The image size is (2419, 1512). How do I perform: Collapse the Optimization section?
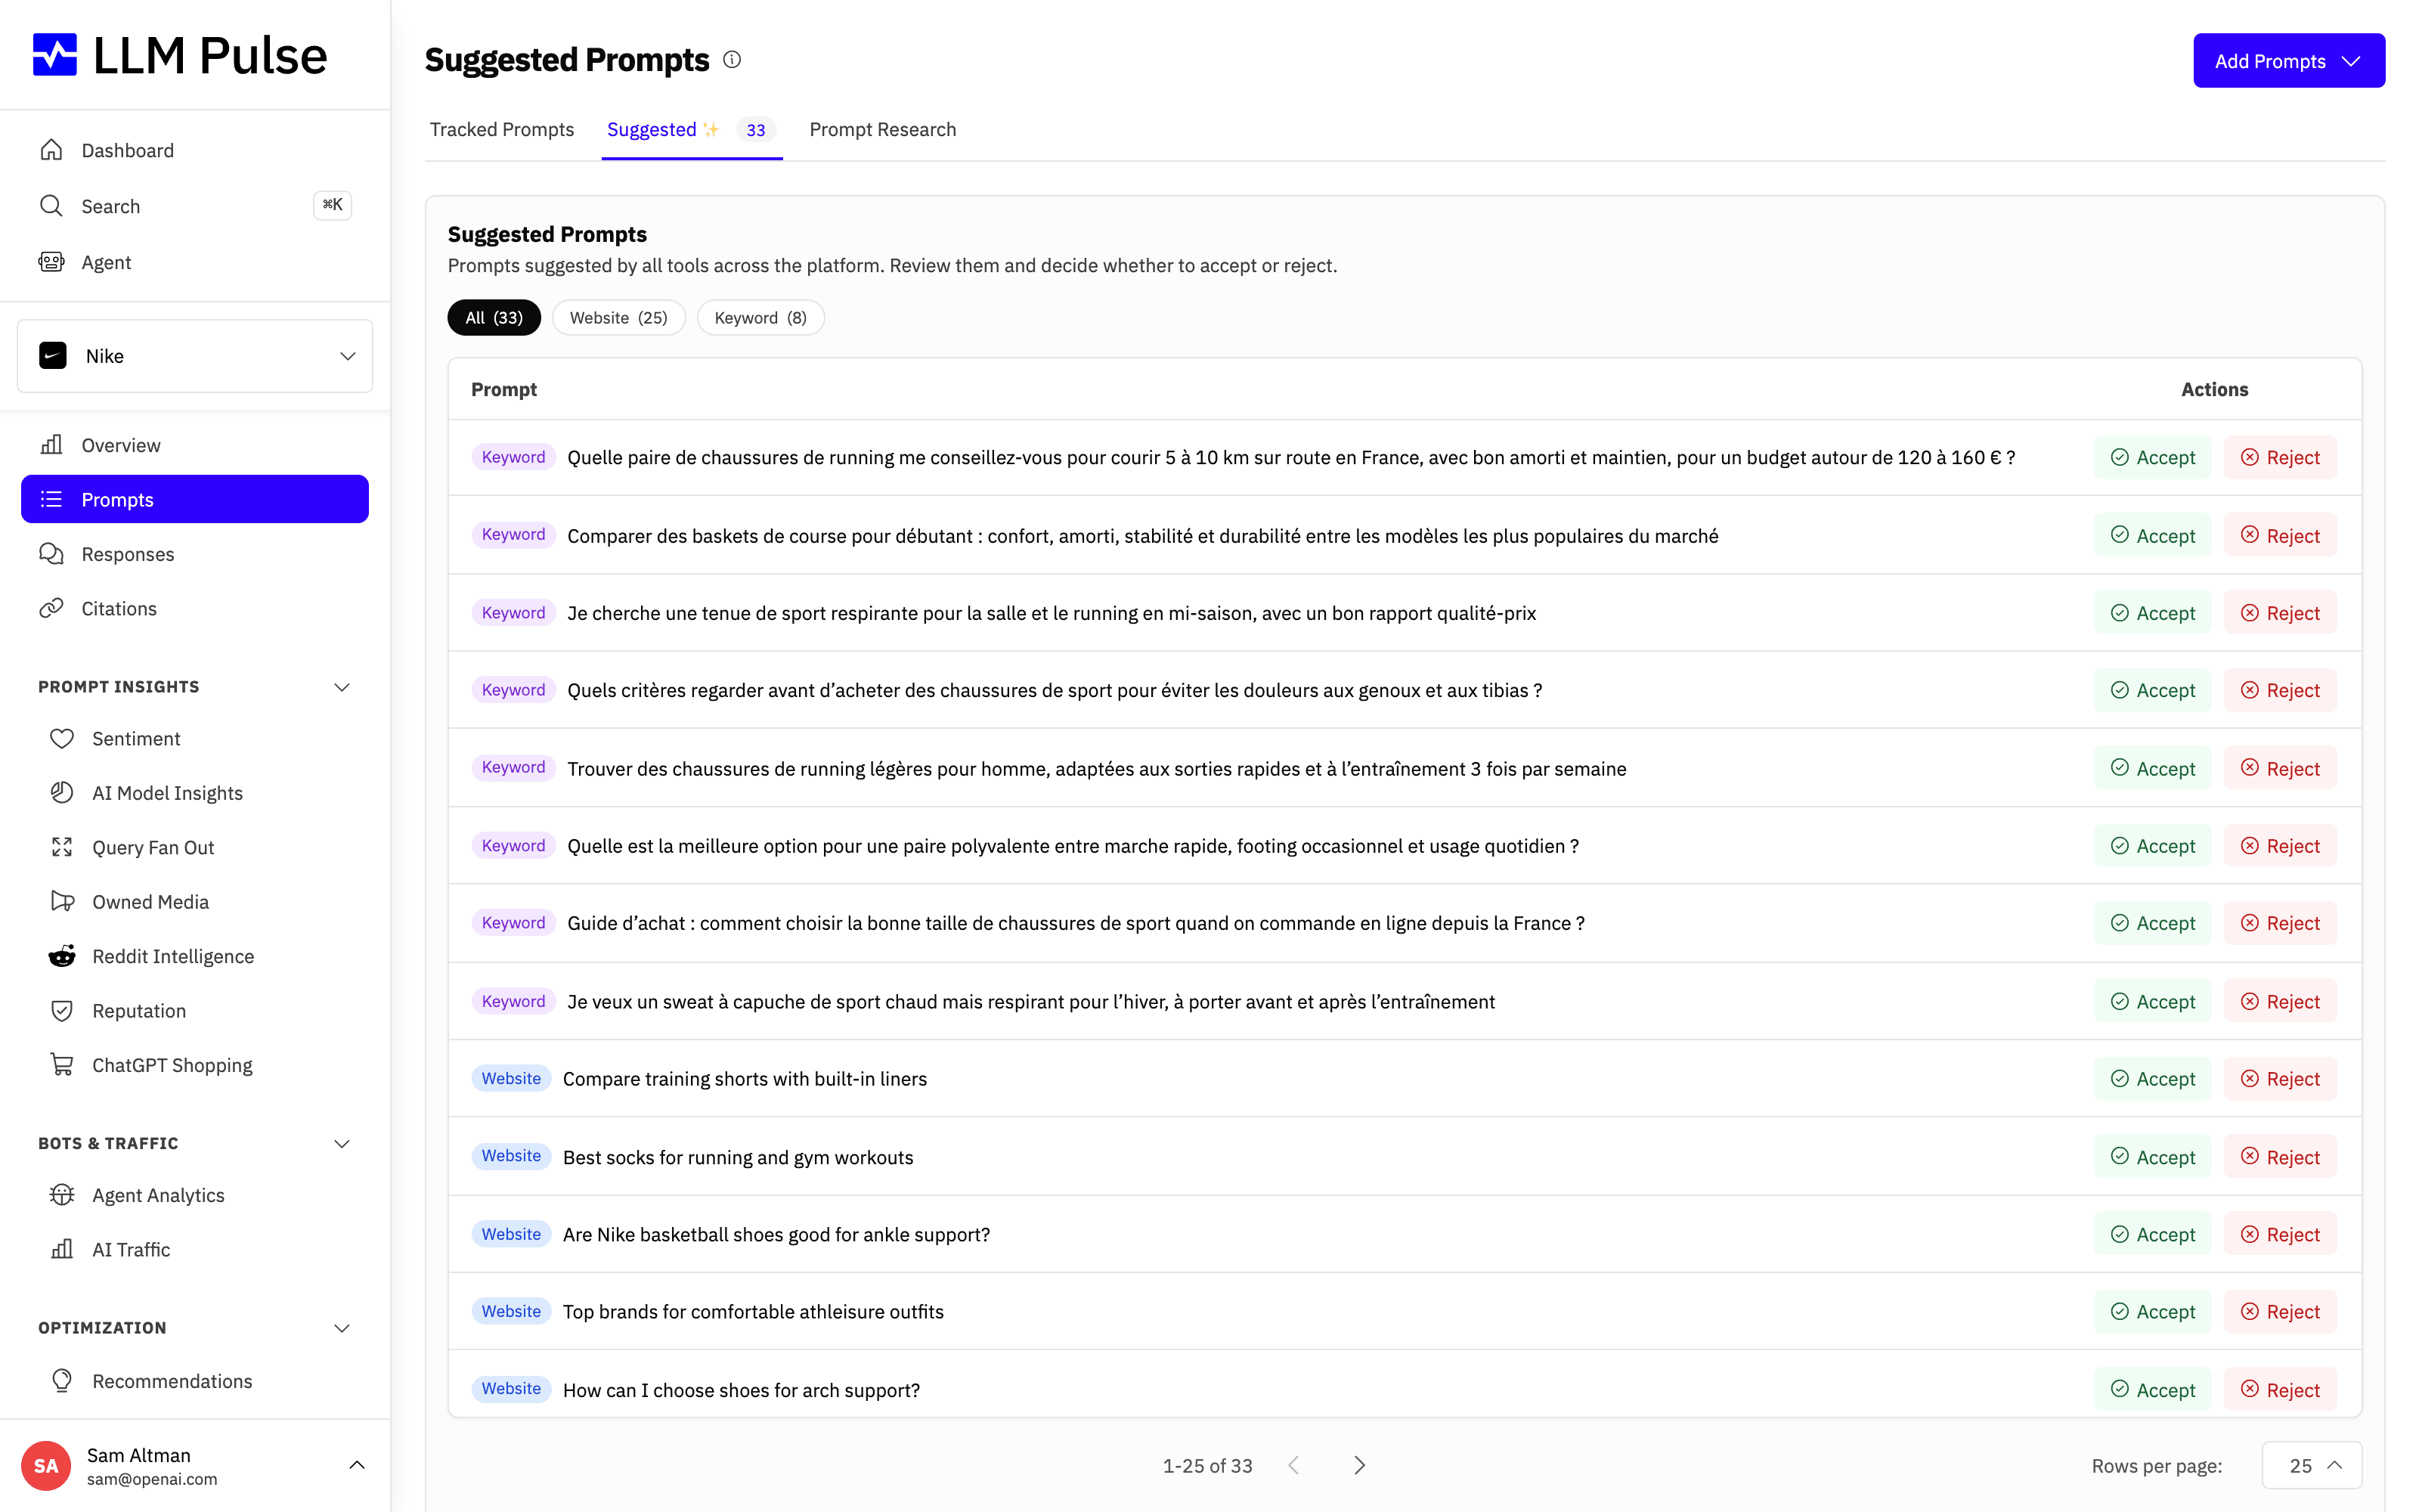coord(342,1328)
